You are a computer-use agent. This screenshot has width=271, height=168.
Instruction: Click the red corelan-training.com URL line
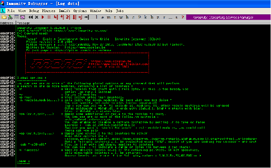[118, 64]
